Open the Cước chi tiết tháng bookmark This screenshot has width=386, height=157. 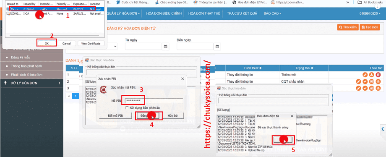133,2
